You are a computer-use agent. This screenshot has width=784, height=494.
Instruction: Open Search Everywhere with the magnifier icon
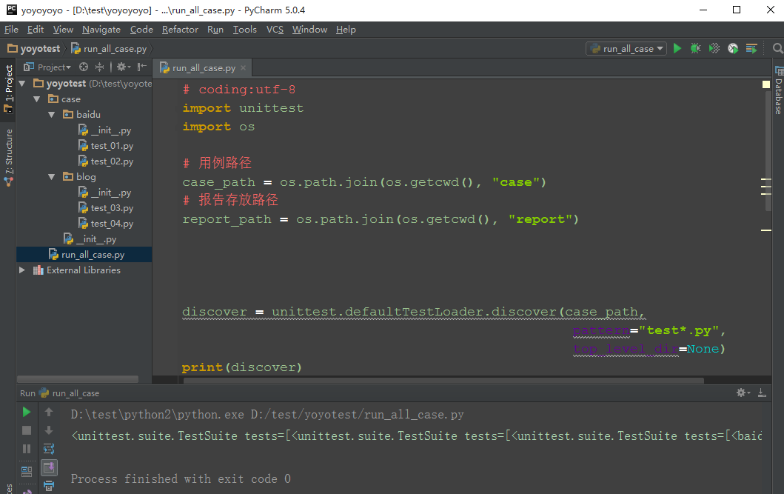[777, 48]
